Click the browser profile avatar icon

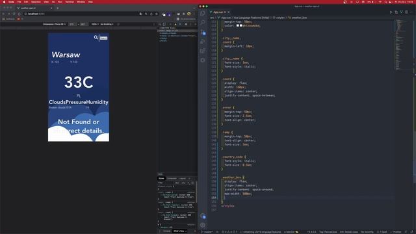pyautogui.click(x=189, y=14)
